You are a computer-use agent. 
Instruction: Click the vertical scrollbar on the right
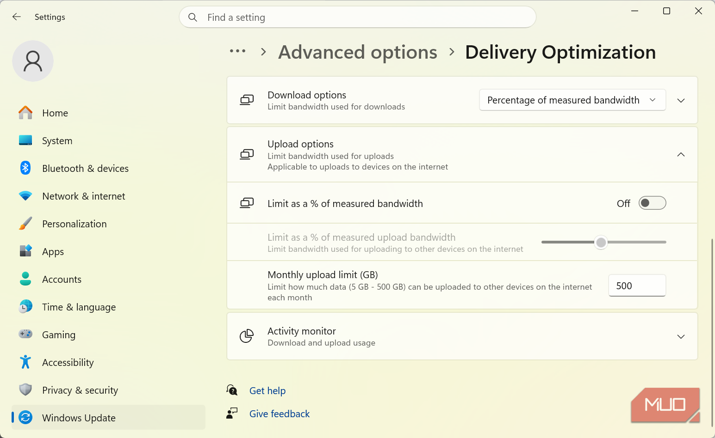pos(712,333)
